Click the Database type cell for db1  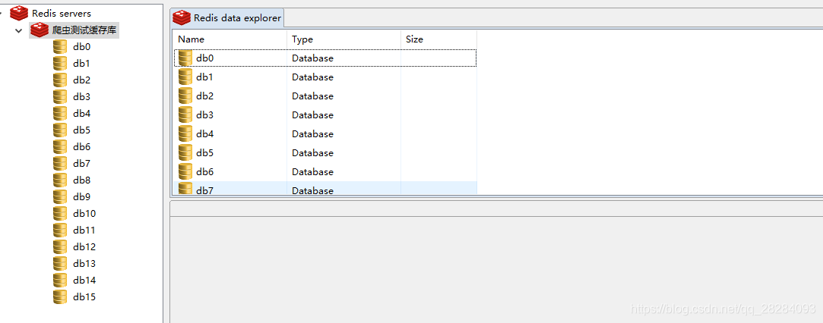click(313, 77)
